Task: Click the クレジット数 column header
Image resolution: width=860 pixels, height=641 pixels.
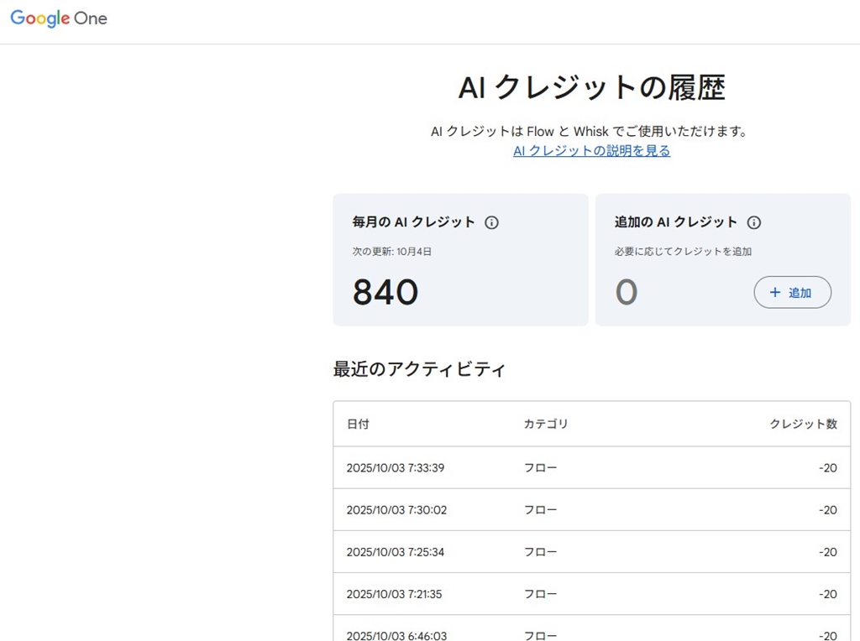Action: (x=803, y=424)
